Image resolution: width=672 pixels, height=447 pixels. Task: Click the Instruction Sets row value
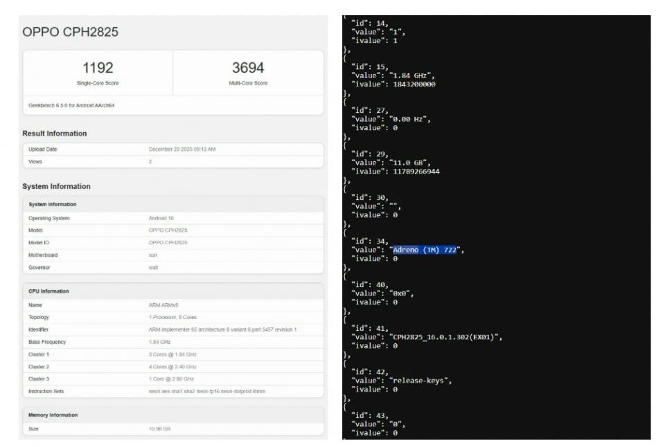pyautogui.click(x=206, y=392)
